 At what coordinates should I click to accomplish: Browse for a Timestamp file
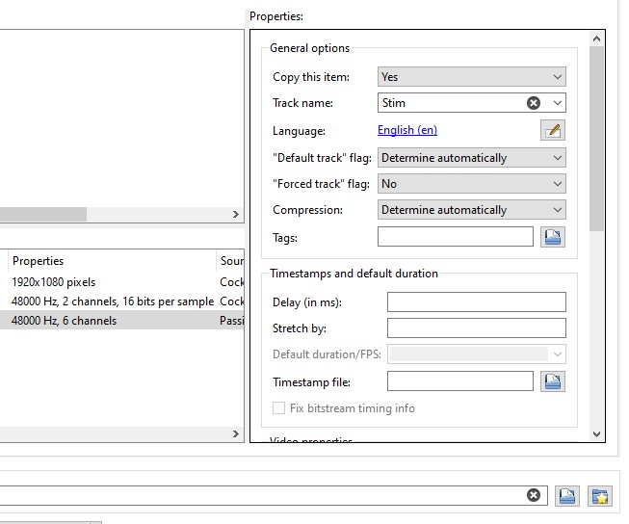tap(552, 381)
